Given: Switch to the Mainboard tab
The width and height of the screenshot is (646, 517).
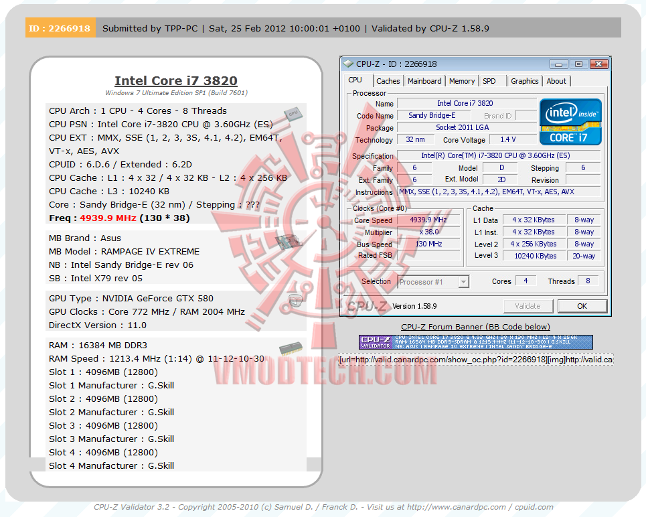Looking at the screenshot, I should pos(424,81).
